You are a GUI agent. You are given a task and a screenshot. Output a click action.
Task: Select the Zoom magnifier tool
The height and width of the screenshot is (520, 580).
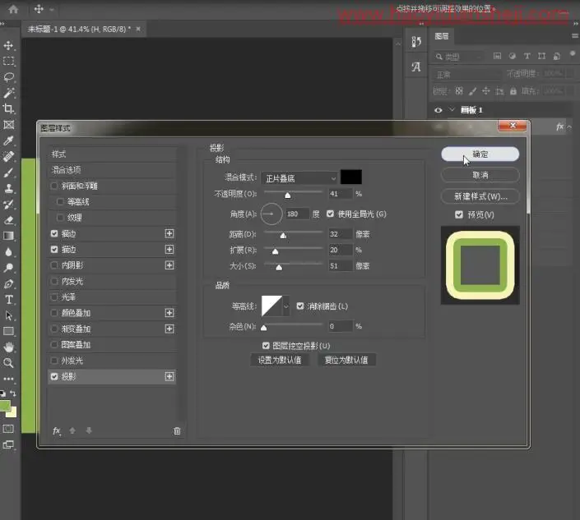point(8,362)
